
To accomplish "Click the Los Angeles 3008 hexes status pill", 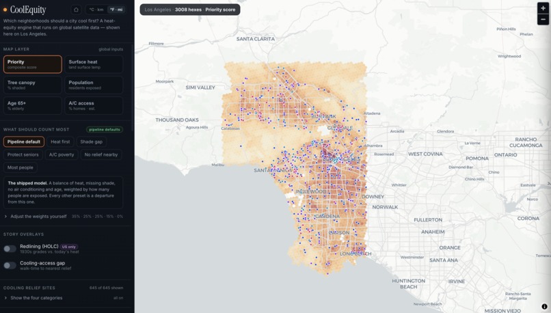I will coord(190,10).
